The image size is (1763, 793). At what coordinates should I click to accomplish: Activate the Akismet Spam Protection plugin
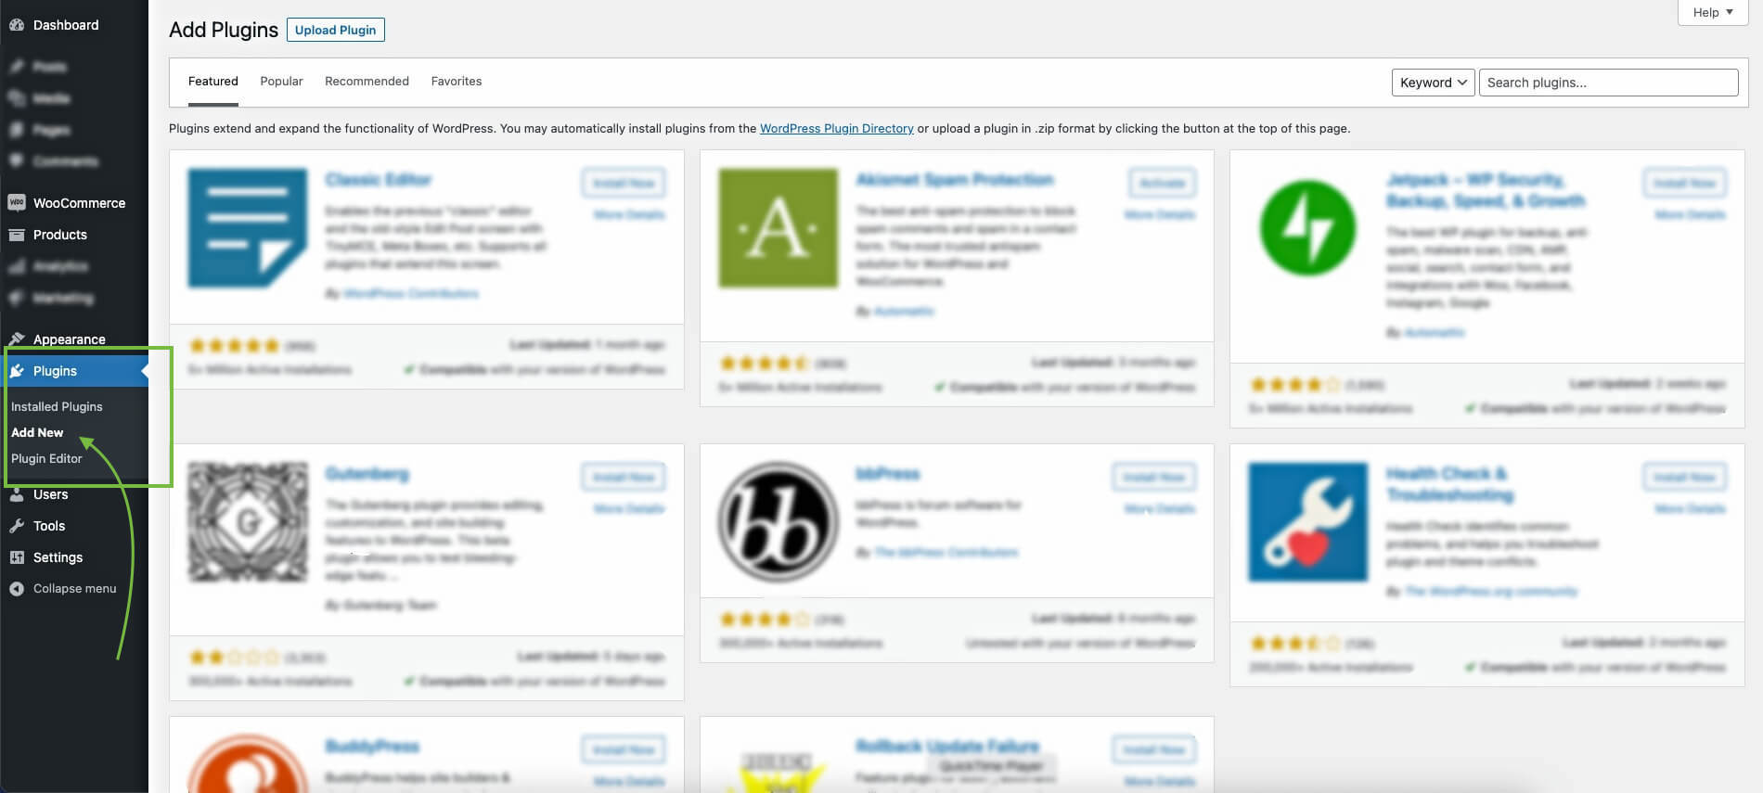click(x=1163, y=183)
